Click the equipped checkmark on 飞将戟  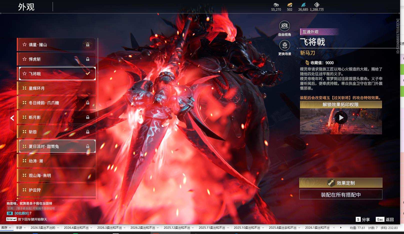tap(88, 74)
